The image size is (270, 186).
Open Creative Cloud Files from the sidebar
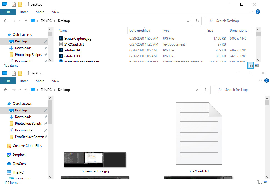pos(27,145)
